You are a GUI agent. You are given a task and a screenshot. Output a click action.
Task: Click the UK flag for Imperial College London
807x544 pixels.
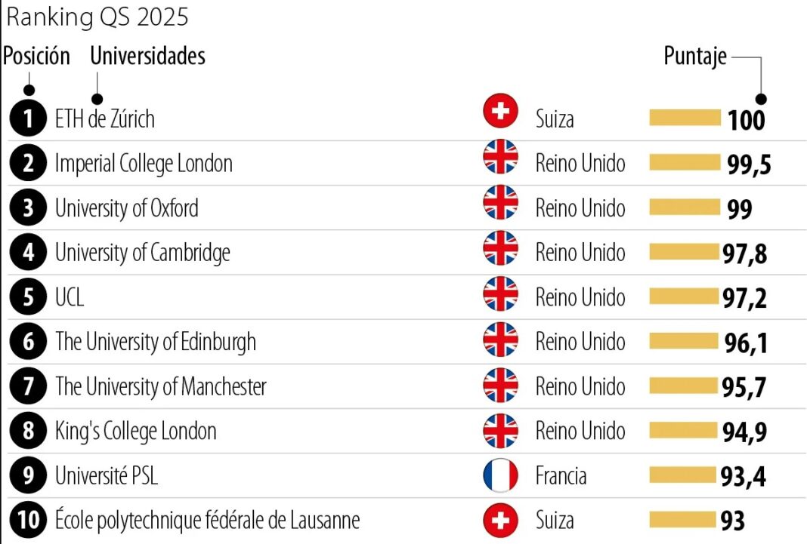click(x=500, y=158)
